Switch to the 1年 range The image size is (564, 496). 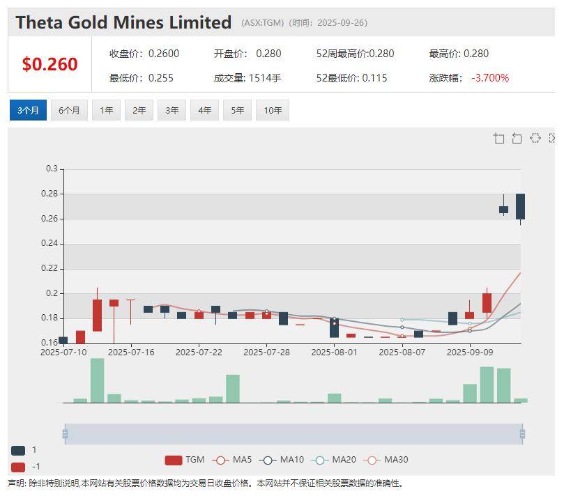[x=106, y=110]
